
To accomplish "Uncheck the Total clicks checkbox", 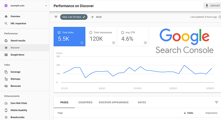I will (59, 32).
